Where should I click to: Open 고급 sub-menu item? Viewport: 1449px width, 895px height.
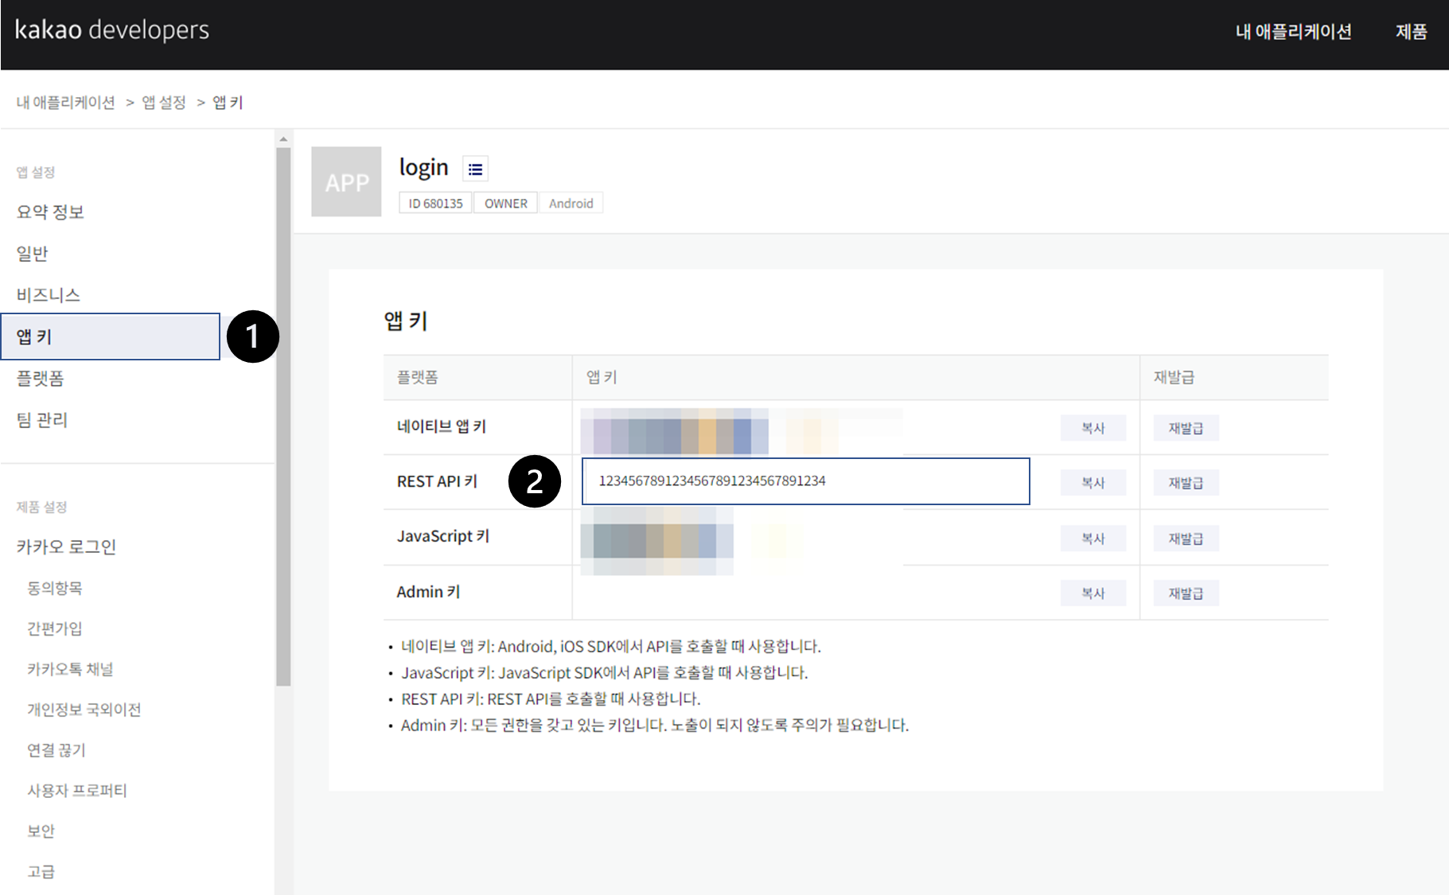point(41,872)
